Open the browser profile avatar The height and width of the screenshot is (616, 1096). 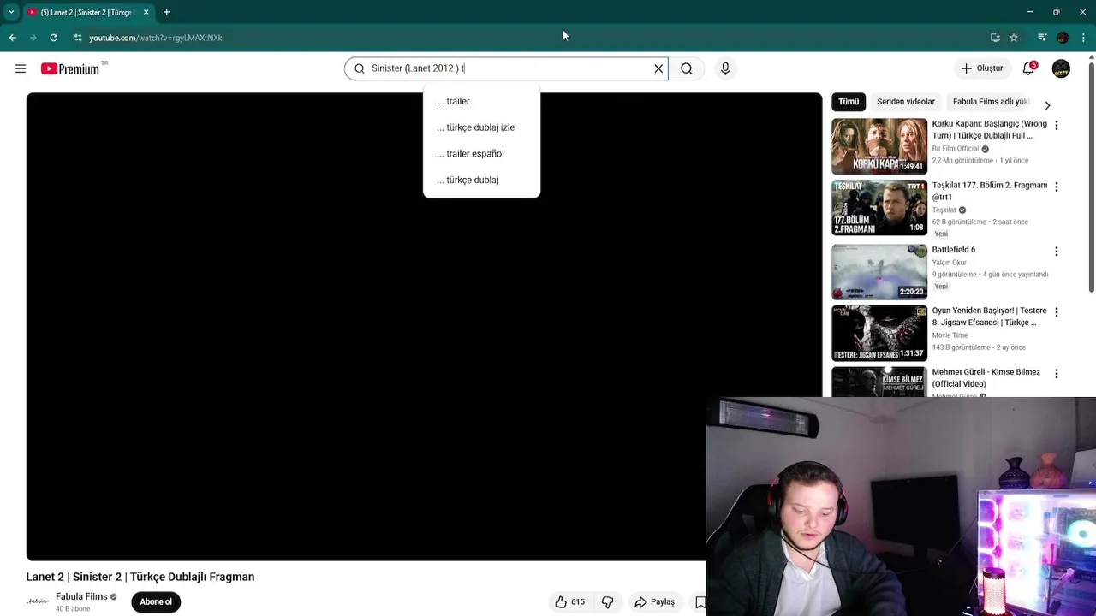(1063, 38)
